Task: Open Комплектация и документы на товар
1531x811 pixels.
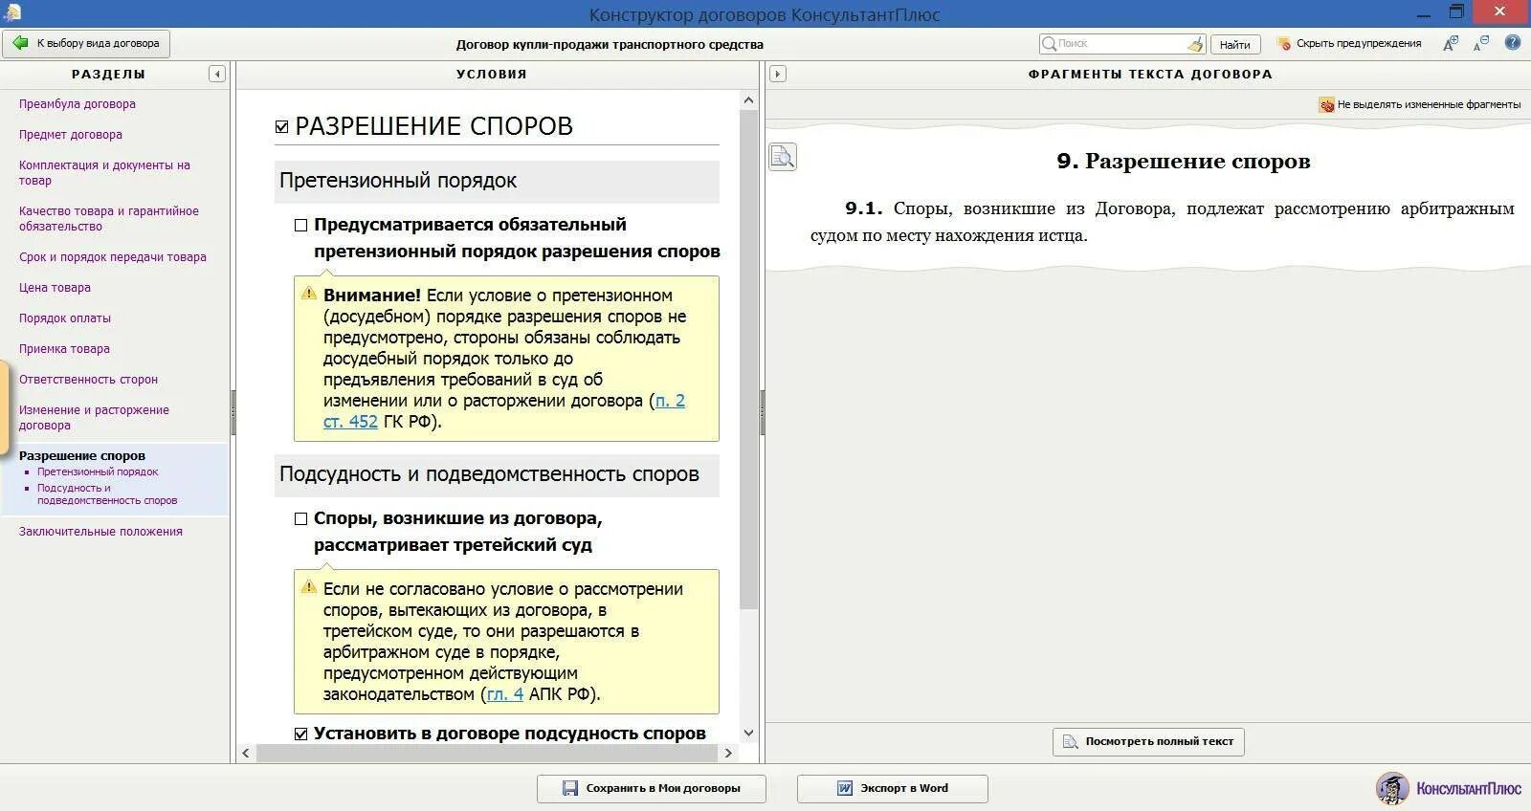Action: [104, 173]
